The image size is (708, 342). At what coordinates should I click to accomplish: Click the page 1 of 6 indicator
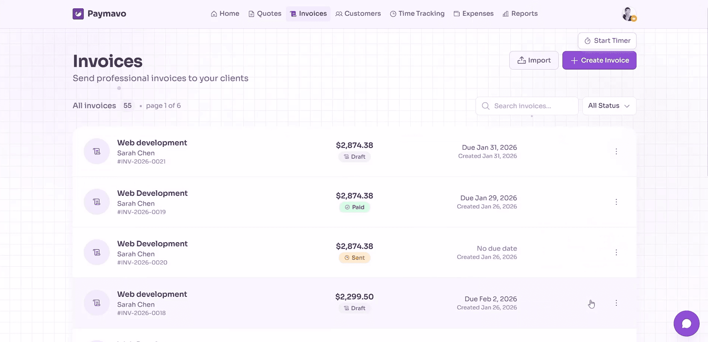click(163, 106)
